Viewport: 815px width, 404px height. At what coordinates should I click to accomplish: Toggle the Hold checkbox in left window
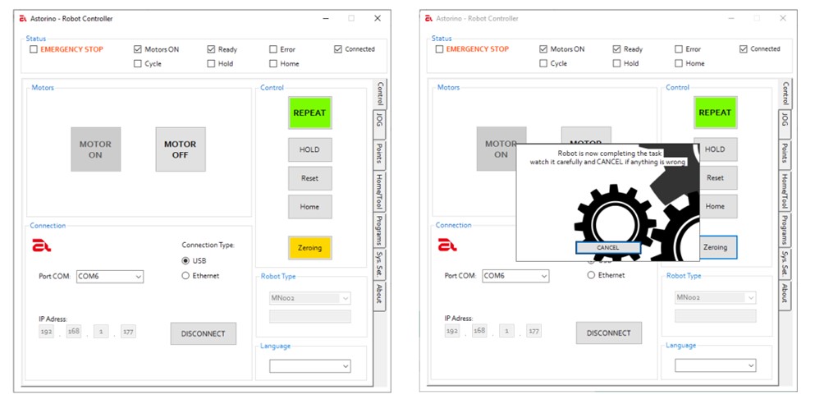click(211, 63)
